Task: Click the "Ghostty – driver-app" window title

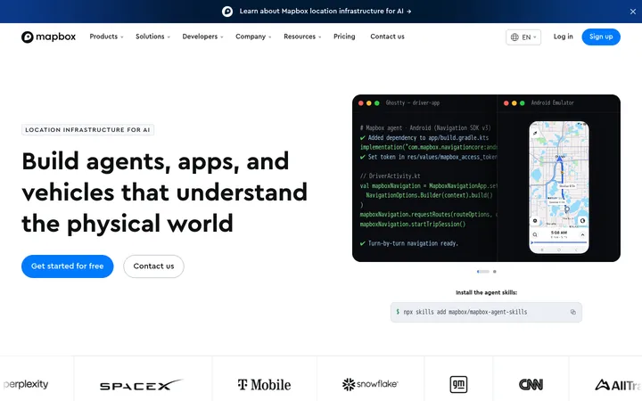Action: click(412, 103)
